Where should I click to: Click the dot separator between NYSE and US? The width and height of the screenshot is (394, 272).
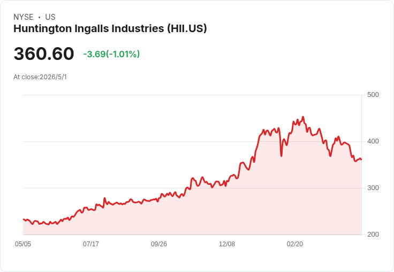[x=39, y=17]
